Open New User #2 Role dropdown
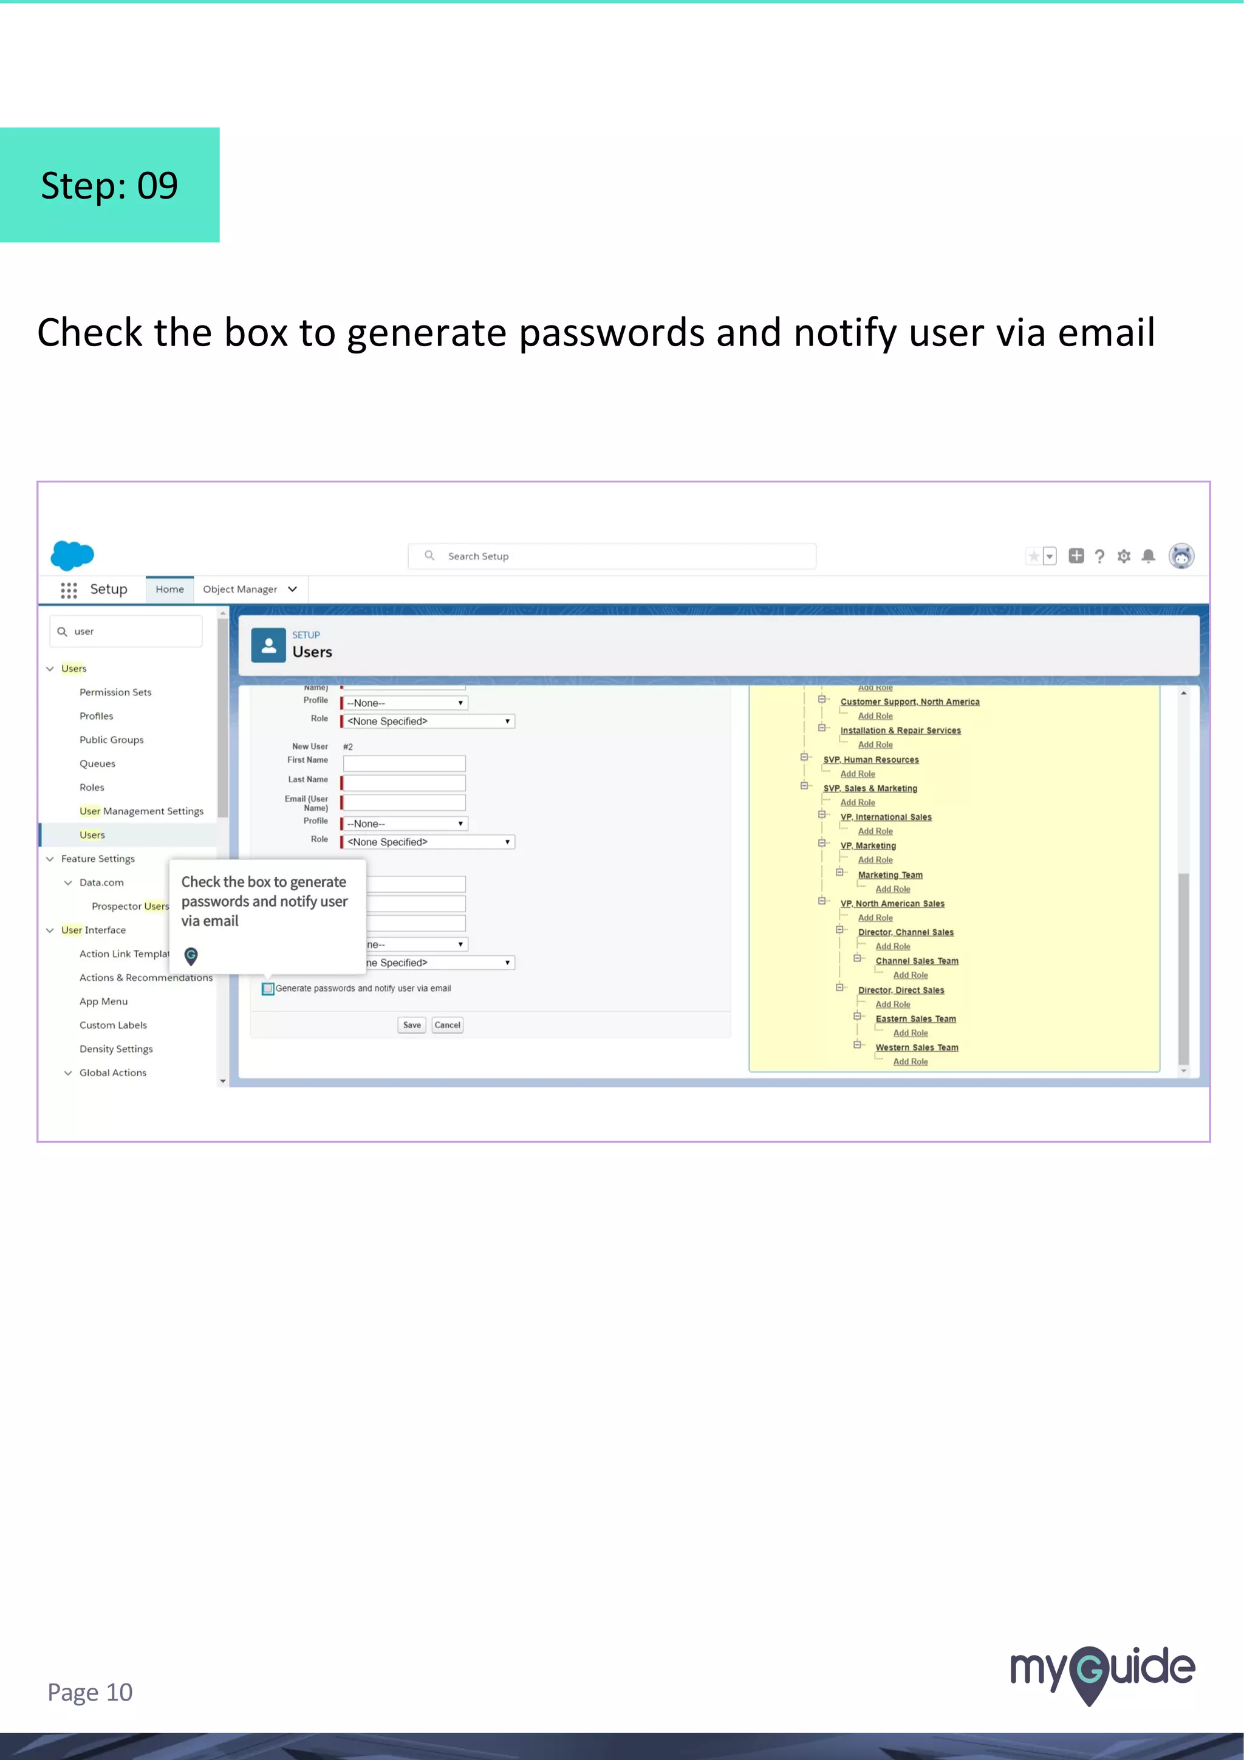Image resolution: width=1244 pixels, height=1760 pixels. pos(428,842)
